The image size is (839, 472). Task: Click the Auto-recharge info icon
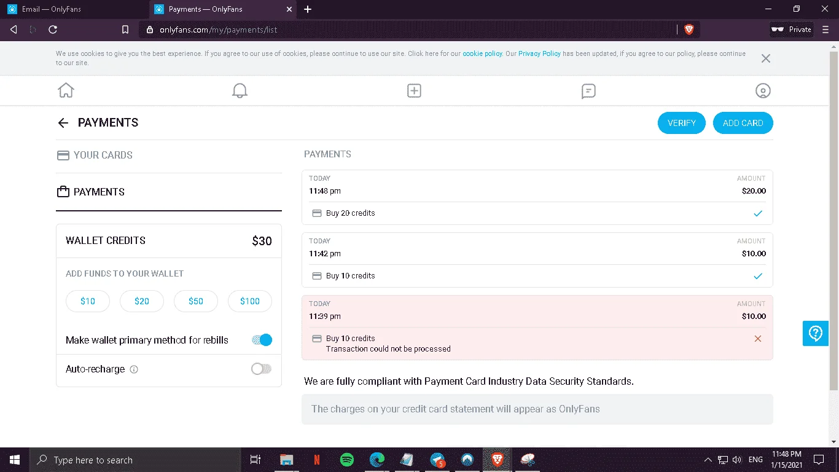[x=134, y=369]
